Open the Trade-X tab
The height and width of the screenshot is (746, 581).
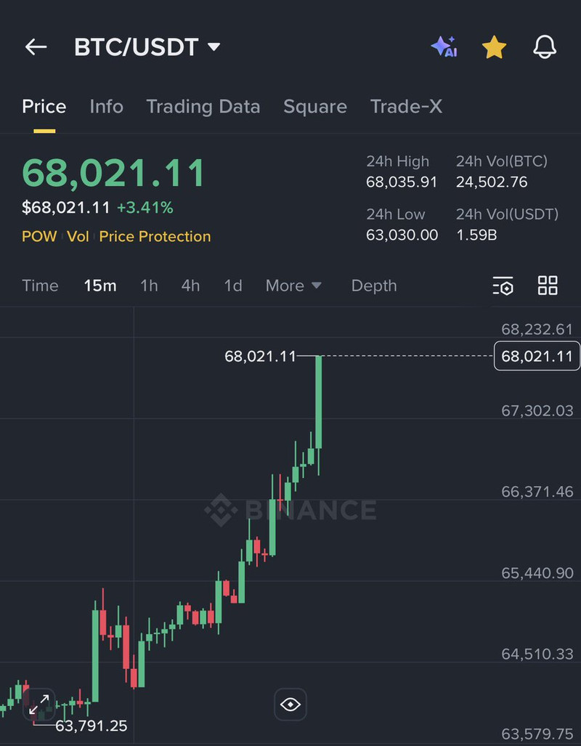pyautogui.click(x=406, y=107)
